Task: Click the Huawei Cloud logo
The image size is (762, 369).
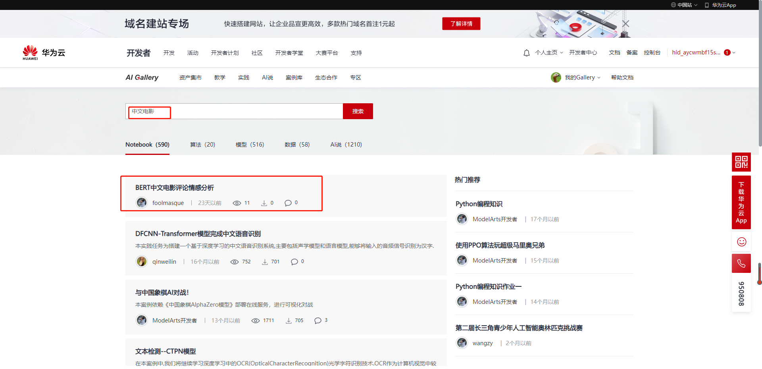Action: [43, 52]
